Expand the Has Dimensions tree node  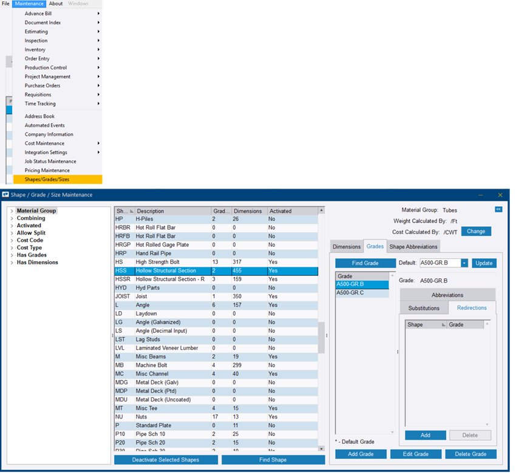pyautogui.click(x=12, y=263)
